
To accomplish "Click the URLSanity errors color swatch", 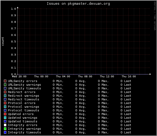I will pyautogui.click(x=5, y=81).
